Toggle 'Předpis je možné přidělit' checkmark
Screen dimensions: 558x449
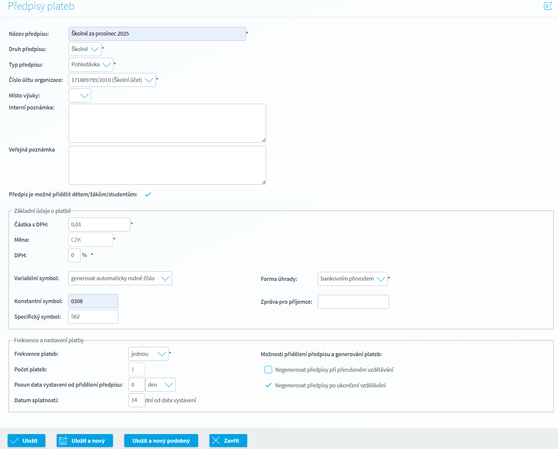tap(148, 194)
